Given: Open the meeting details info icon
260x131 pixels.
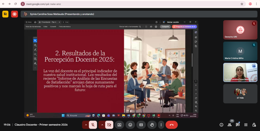Looking at the screenshot, I should [x=221, y=125].
